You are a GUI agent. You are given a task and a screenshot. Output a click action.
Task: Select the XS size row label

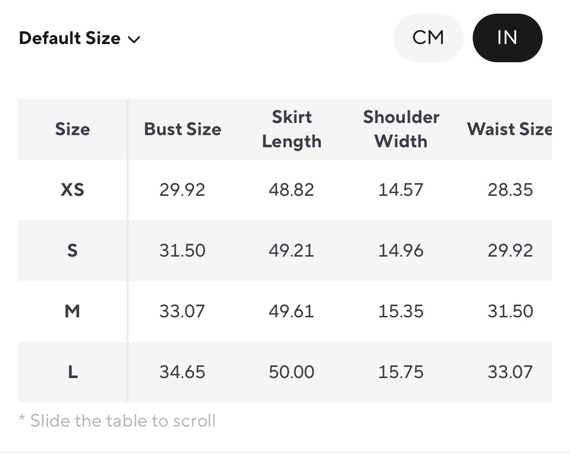(x=72, y=190)
